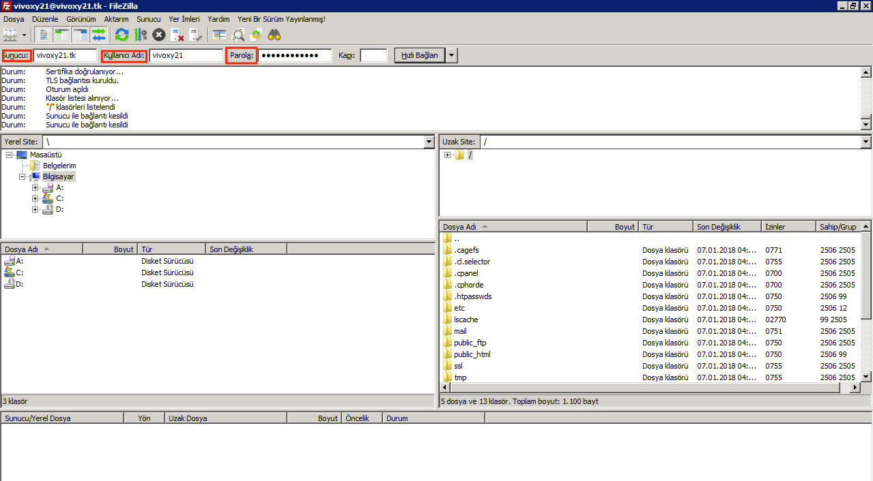
Task: Open the Yer İmleri menu
Action: (184, 19)
